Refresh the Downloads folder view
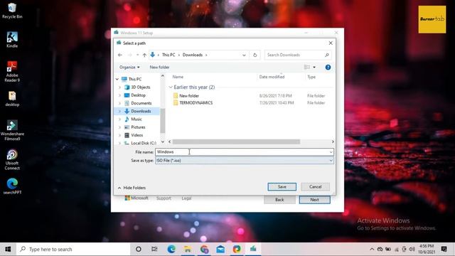This screenshot has width=455, height=256. tap(255, 55)
